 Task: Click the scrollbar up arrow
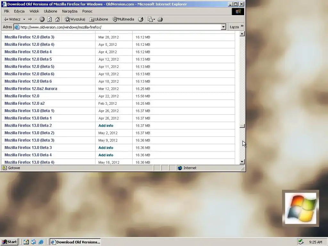[242, 34]
